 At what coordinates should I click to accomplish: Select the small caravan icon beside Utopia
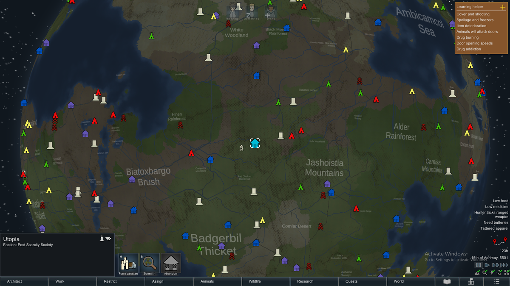pos(241,147)
